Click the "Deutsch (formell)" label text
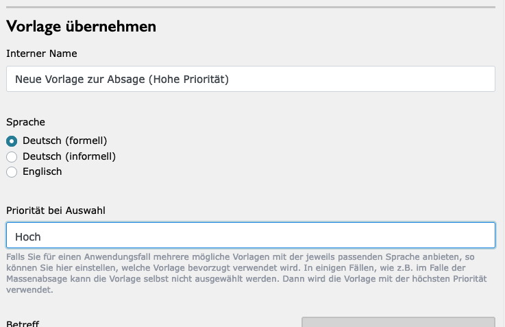The image size is (505, 327). [x=65, y=141]
